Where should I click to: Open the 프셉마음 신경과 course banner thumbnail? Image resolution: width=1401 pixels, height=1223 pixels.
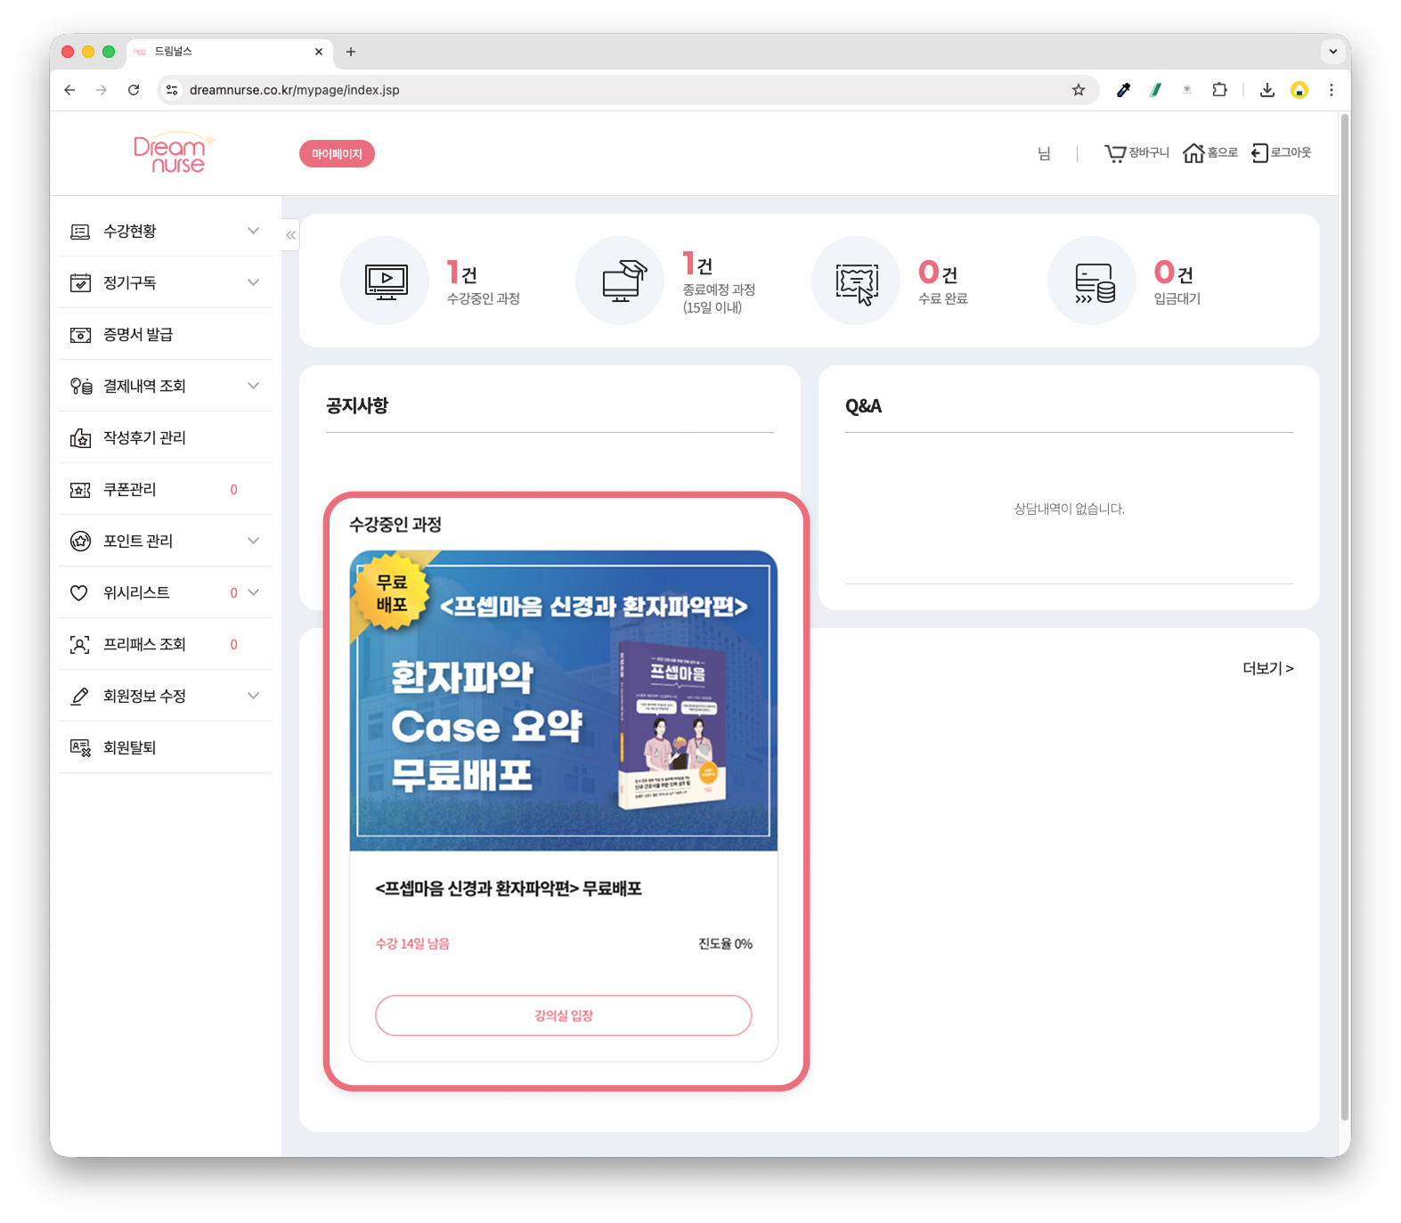coord(564,701)
